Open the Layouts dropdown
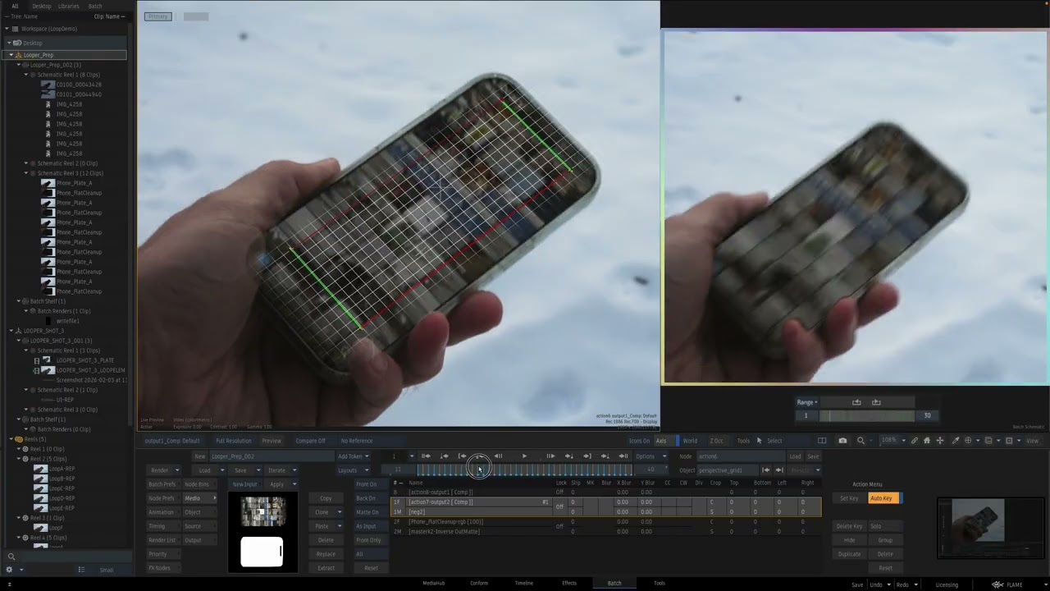 [x=354, y=470]
